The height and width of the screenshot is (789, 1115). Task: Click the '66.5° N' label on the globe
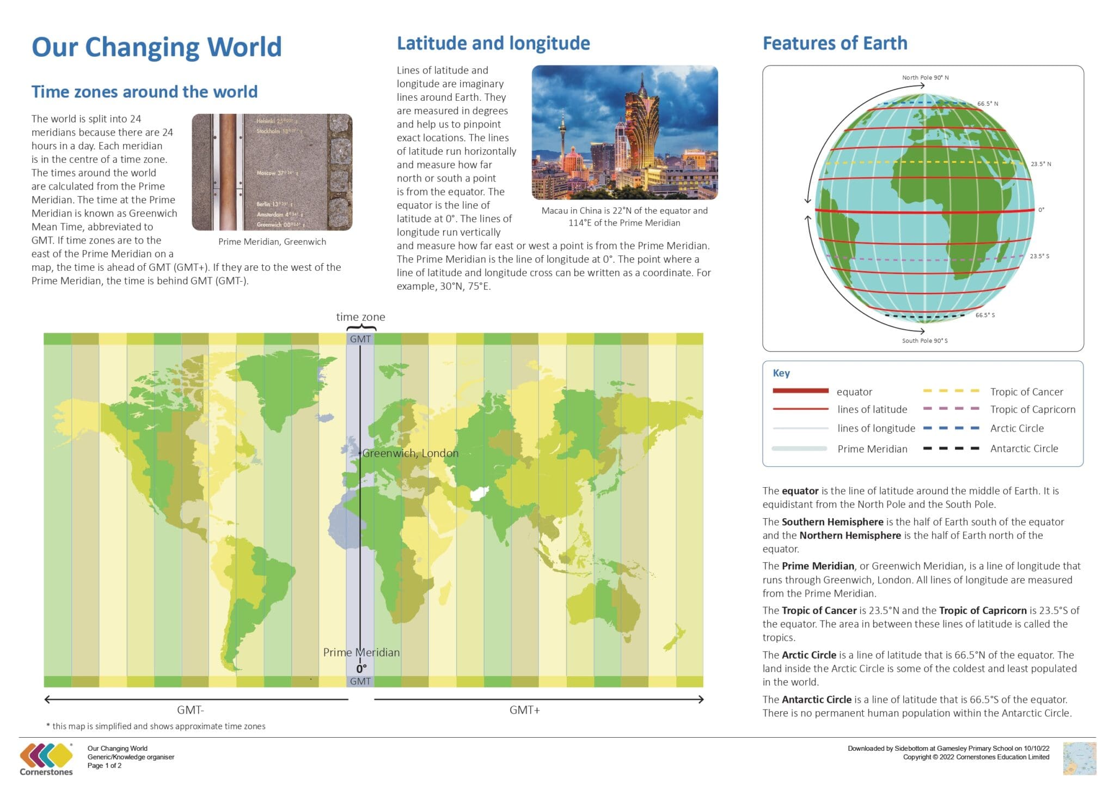click(988, 104)
